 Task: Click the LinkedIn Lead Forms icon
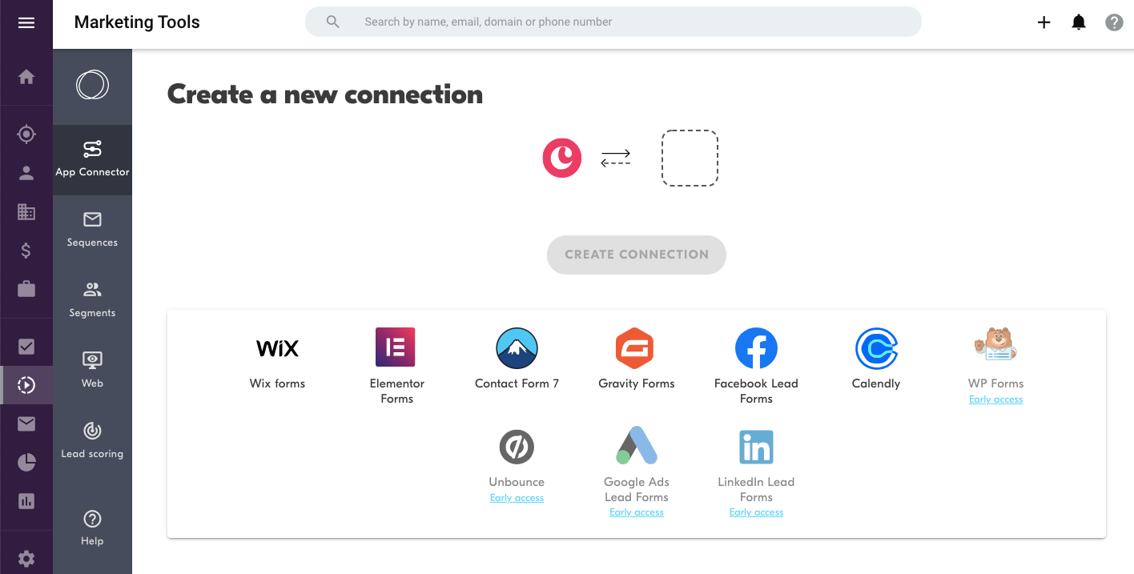click(x=756, y=447)
